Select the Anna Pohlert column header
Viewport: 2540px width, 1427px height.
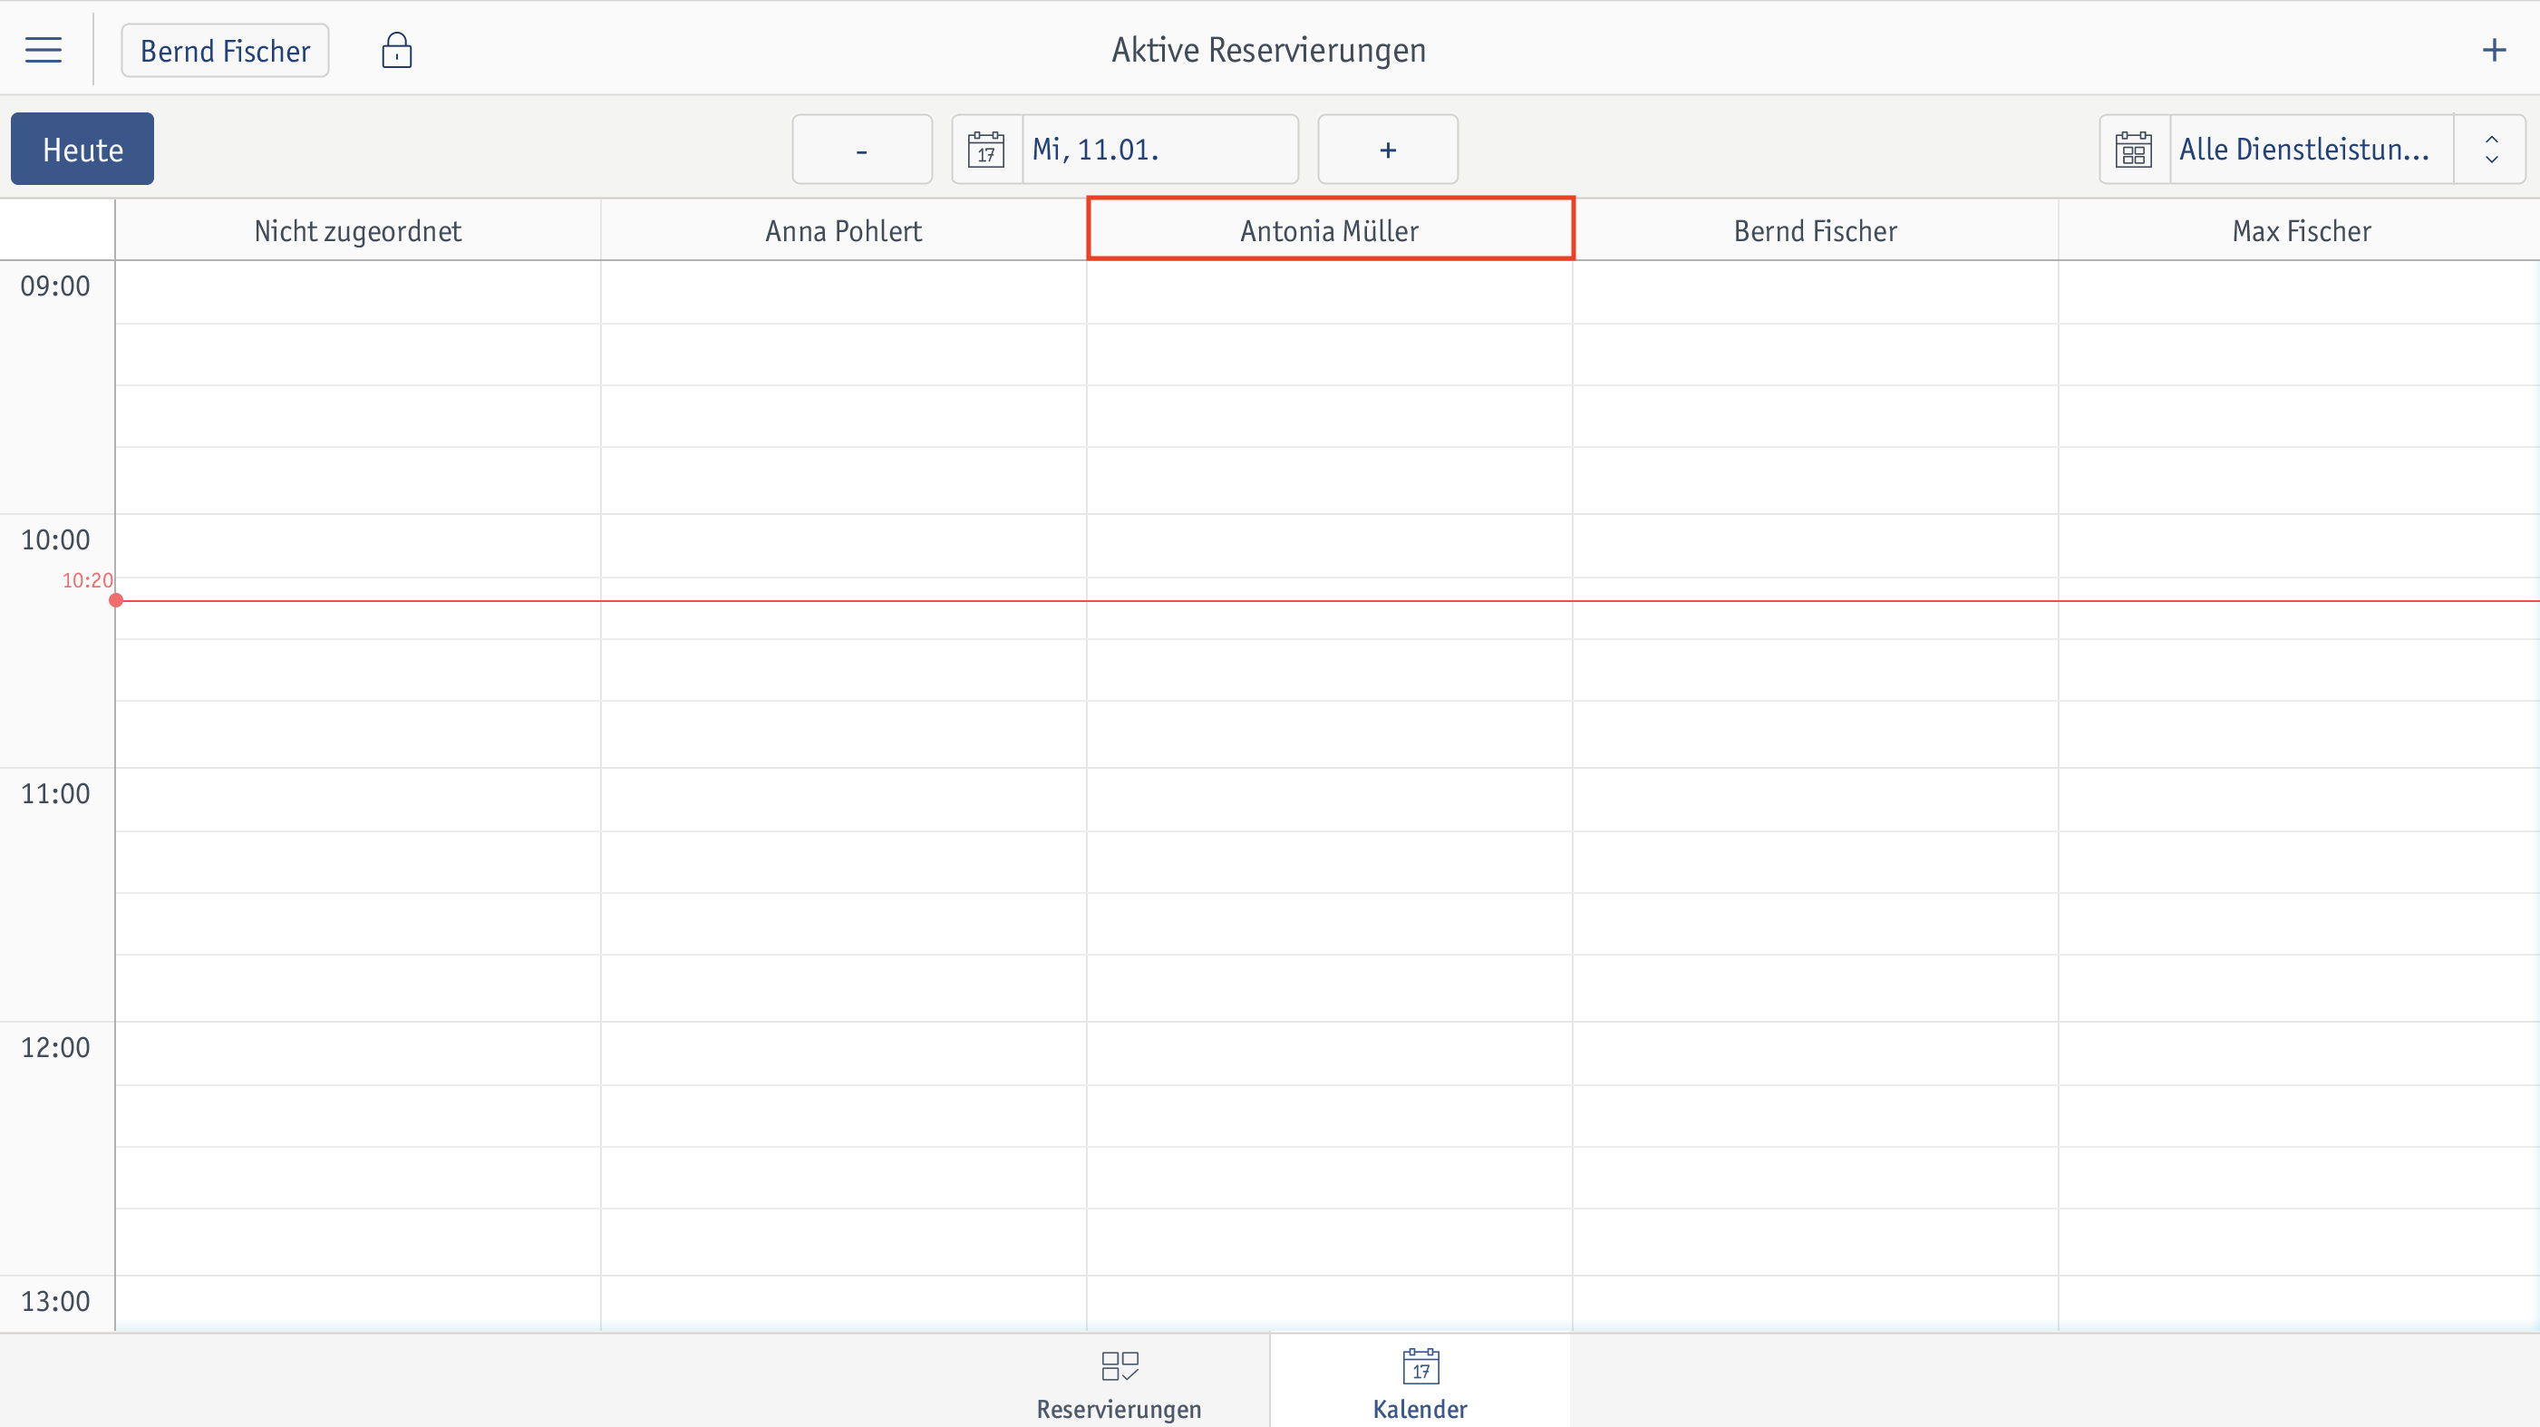(844, 231)
